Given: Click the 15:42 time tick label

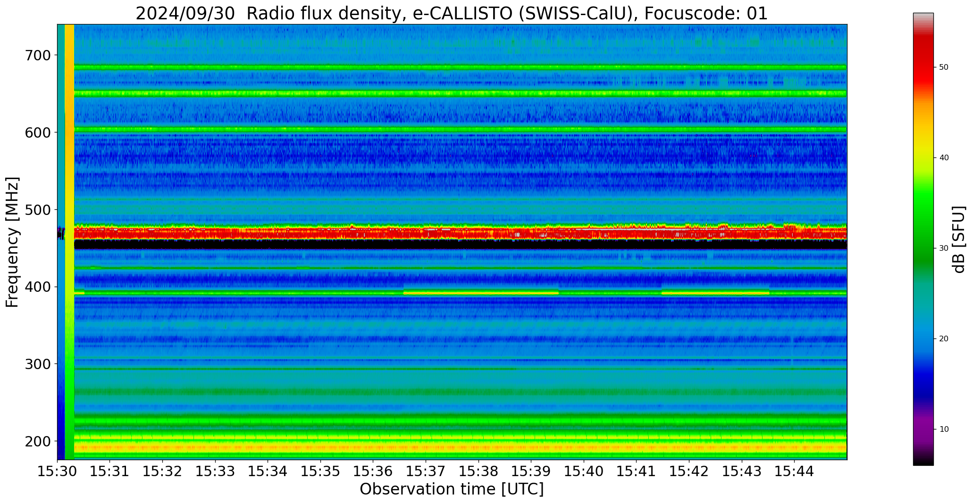Looking at the screenshot, I should 689,471.
